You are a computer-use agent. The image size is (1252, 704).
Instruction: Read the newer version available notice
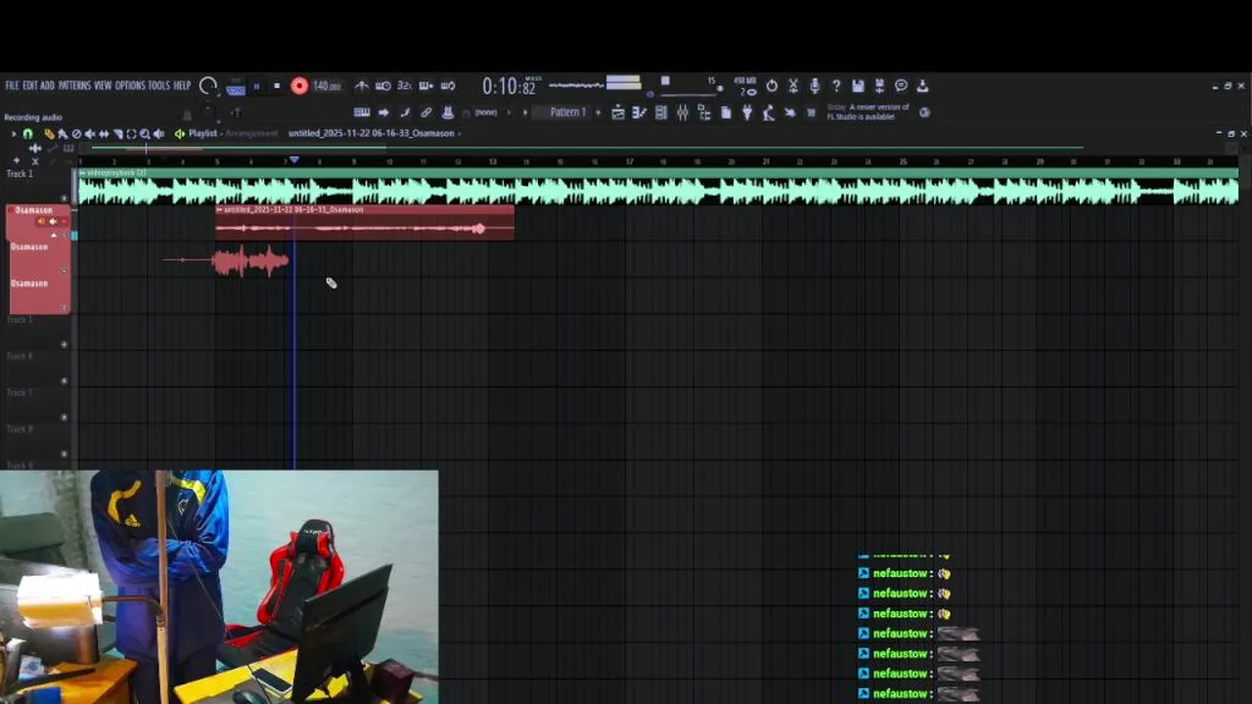click(x=868, y=111)
